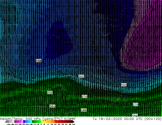Click the 584 label below the leftmost 576
162x125 pixels.
(52, 106)
